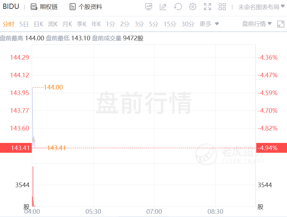Click the red -4.94% change tag

click(272, 148)
